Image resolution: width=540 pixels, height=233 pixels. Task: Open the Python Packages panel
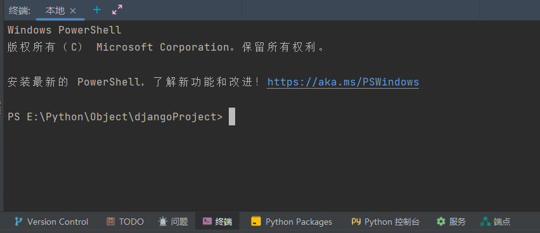pyautogui.click(x=299, y=222)
